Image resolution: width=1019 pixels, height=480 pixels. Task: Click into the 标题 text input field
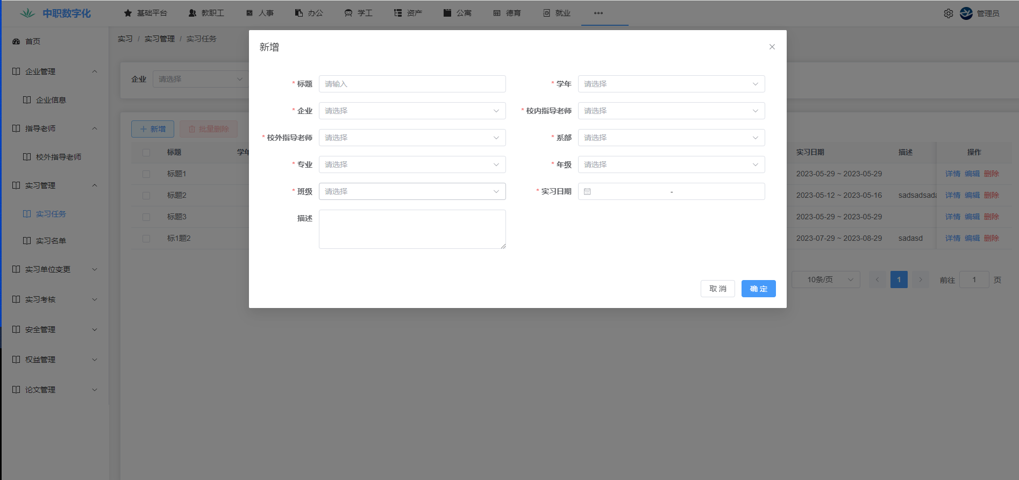point(412,84)
